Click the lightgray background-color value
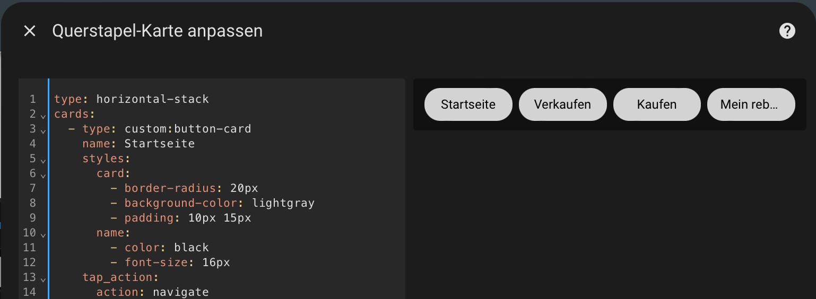Screen dimensions: 816x299 [x=283, y=203]
